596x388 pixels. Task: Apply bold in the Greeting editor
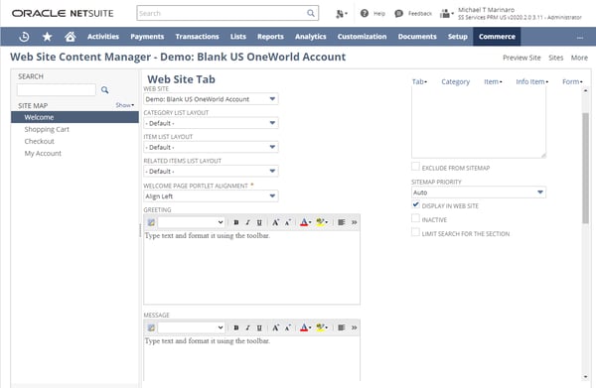pyautogui.click(x=236, y=222)
